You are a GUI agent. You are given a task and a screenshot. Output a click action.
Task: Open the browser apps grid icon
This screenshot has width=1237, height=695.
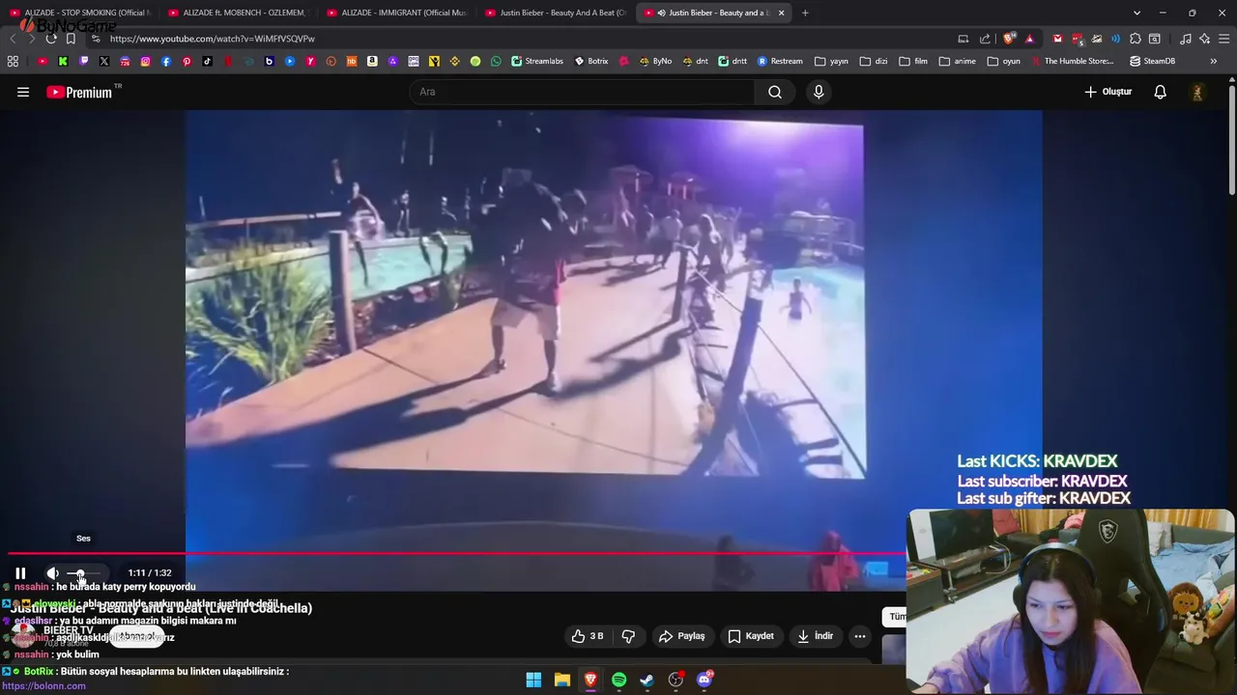click(13, 61)
